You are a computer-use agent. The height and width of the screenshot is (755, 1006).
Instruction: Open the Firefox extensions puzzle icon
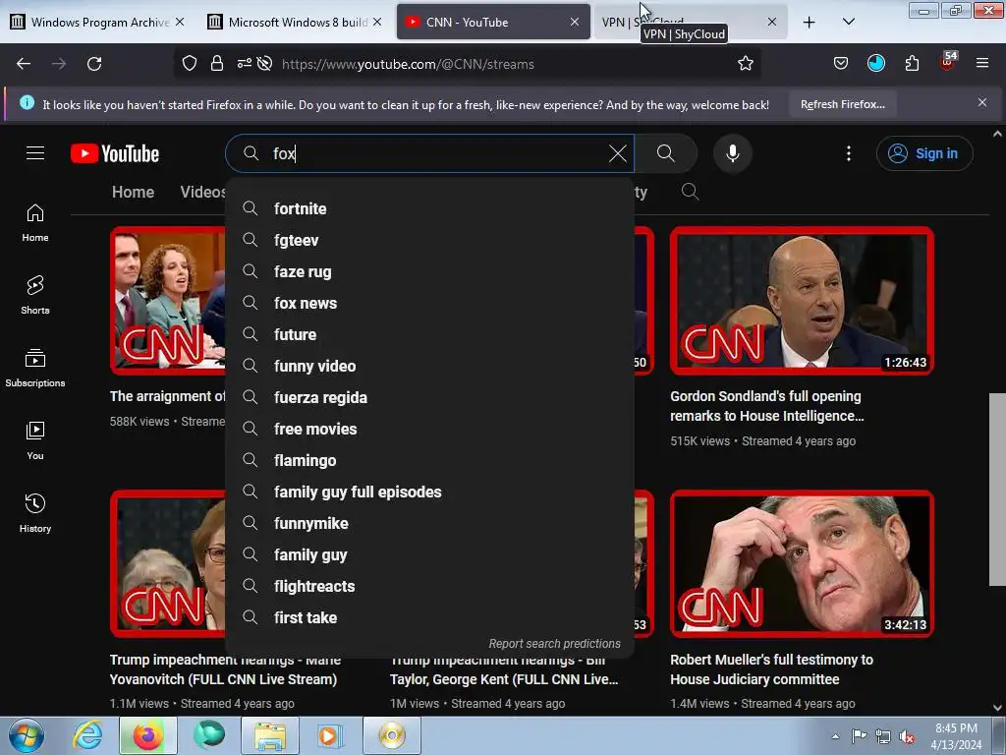[x=912, y=64]
